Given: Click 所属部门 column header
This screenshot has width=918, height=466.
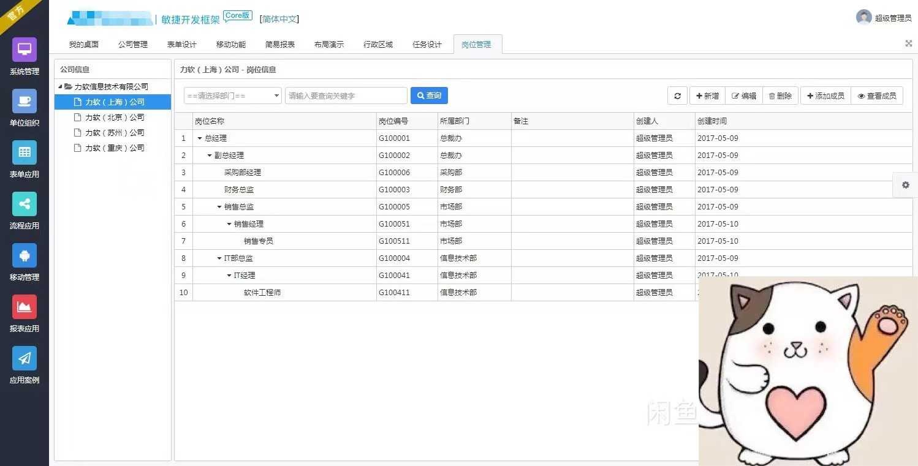Looking at the screenshot, I should point(474,121).
